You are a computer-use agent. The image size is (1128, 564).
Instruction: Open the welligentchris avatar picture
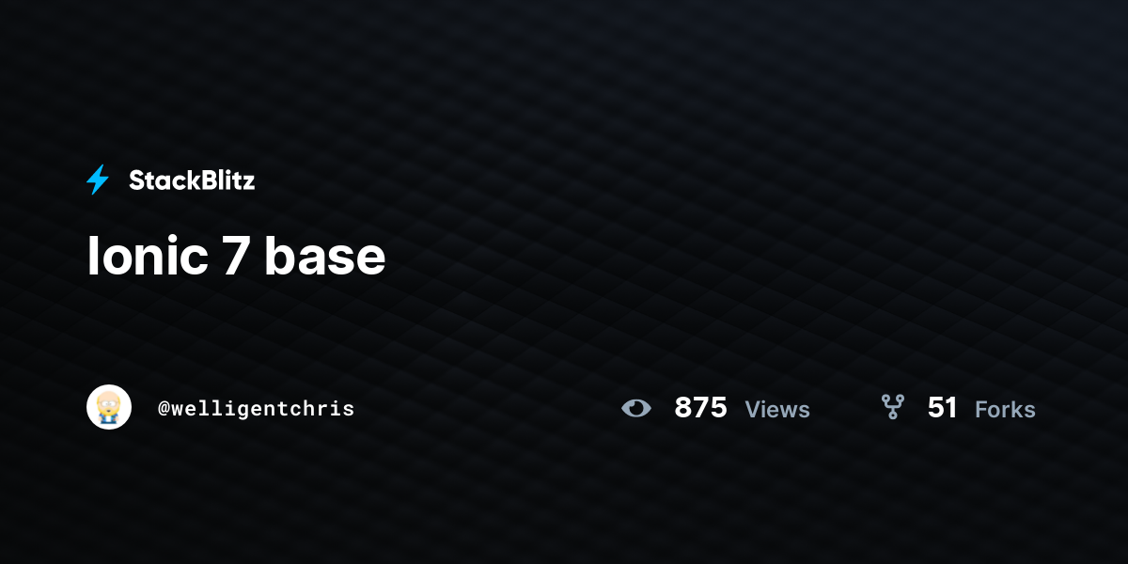tap(109, 407)
